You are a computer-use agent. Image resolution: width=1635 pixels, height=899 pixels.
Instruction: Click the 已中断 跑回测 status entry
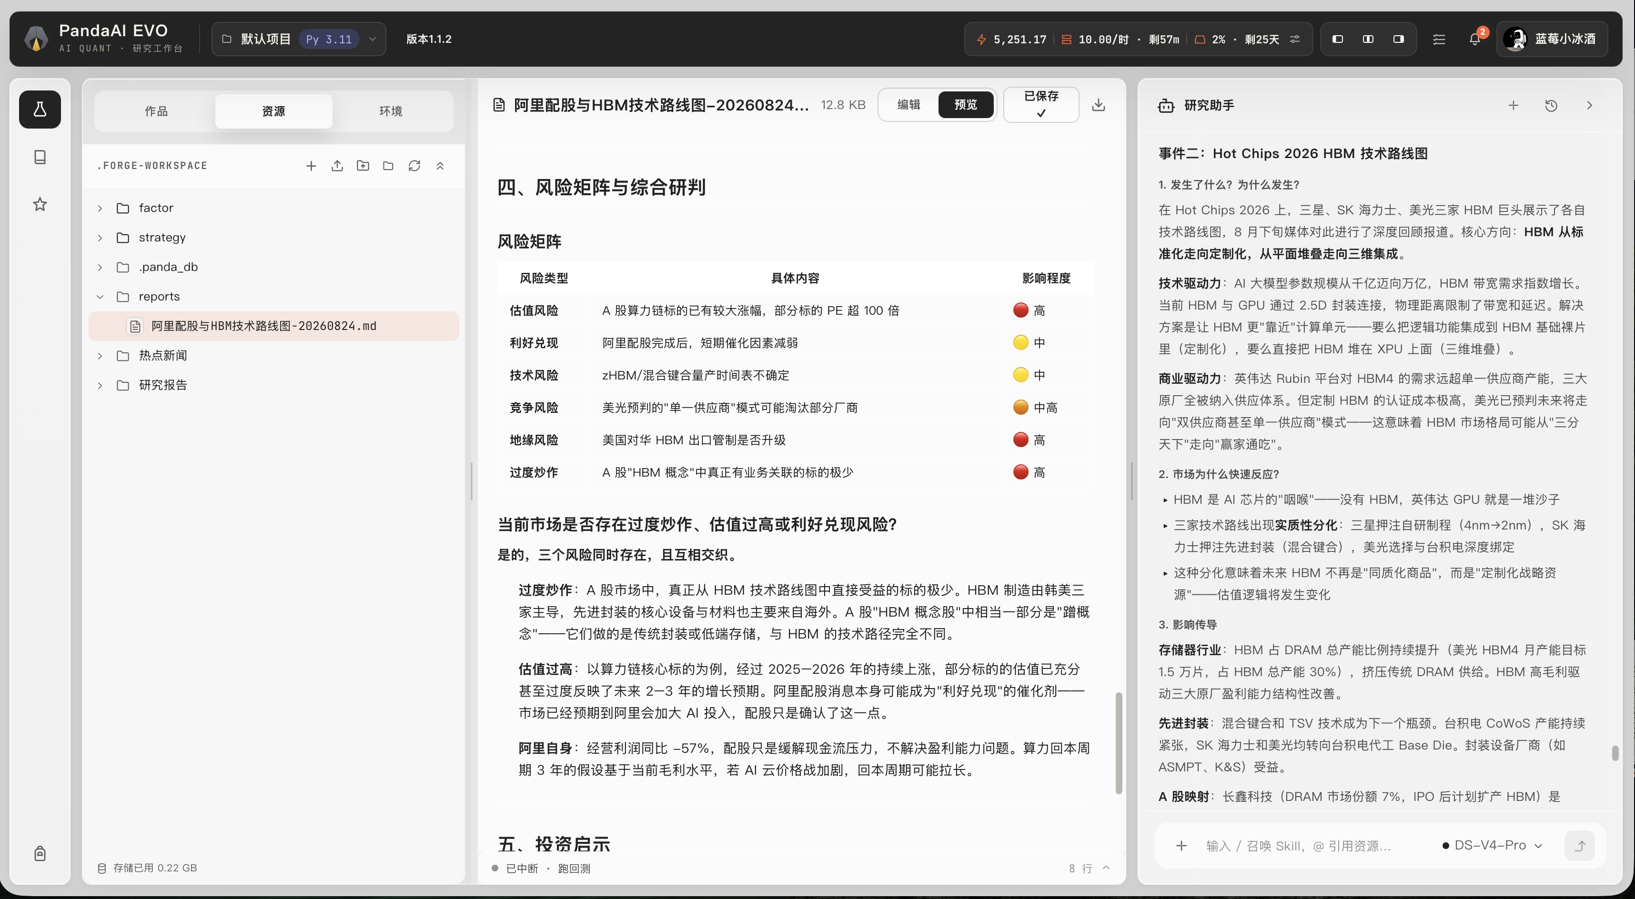coord(541,868)
